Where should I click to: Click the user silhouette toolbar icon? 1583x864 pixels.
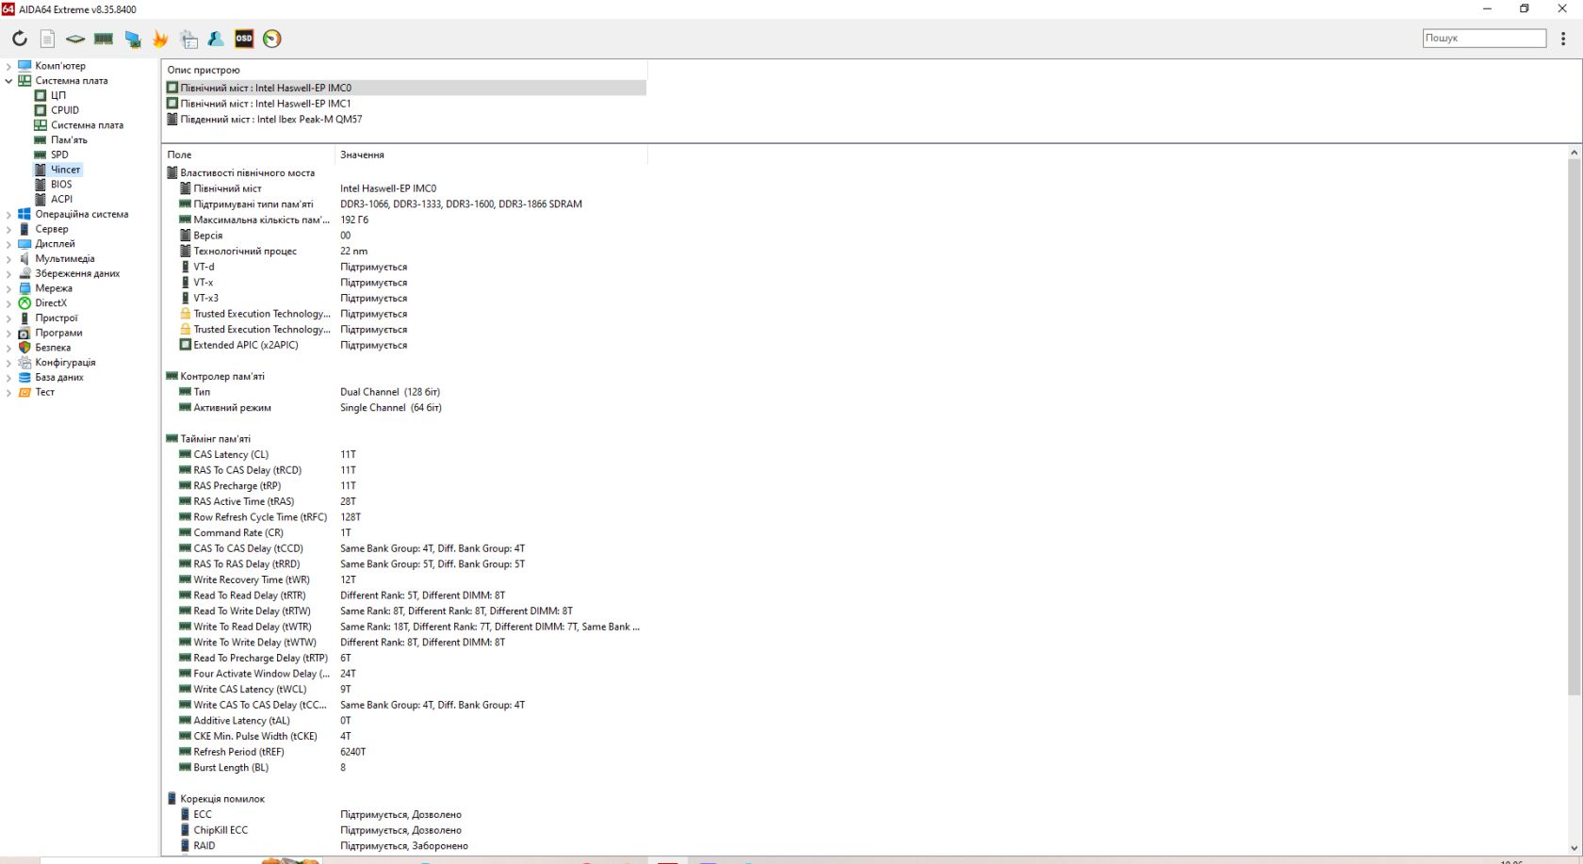(x=216, y=39)
